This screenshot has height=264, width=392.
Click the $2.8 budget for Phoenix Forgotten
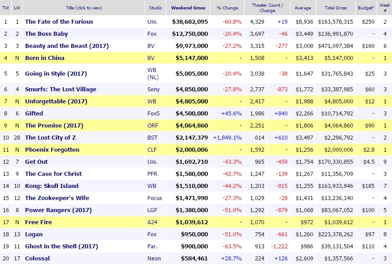[369, 149]
